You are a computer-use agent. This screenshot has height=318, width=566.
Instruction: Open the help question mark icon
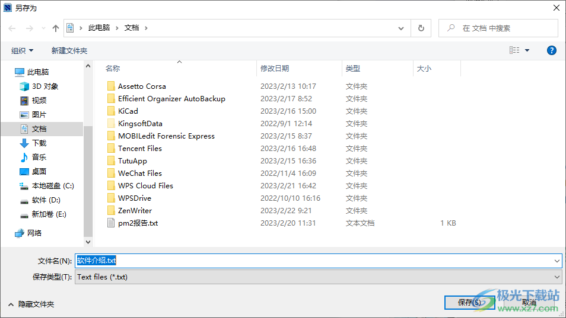[552, 50]
